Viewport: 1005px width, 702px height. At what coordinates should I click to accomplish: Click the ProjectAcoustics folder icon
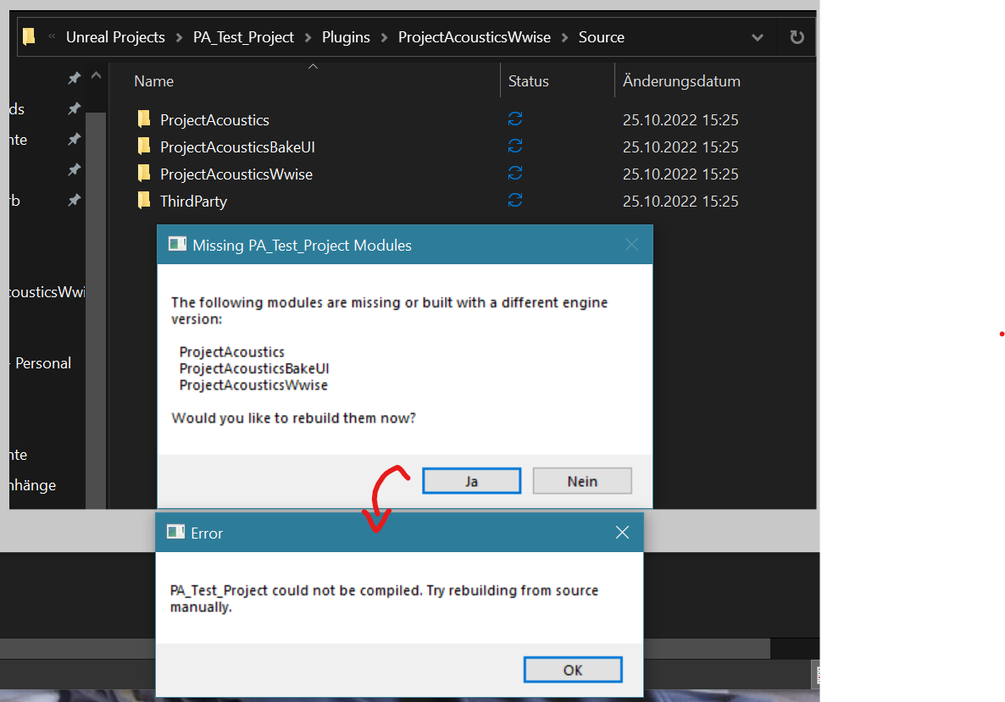point(143,119)
